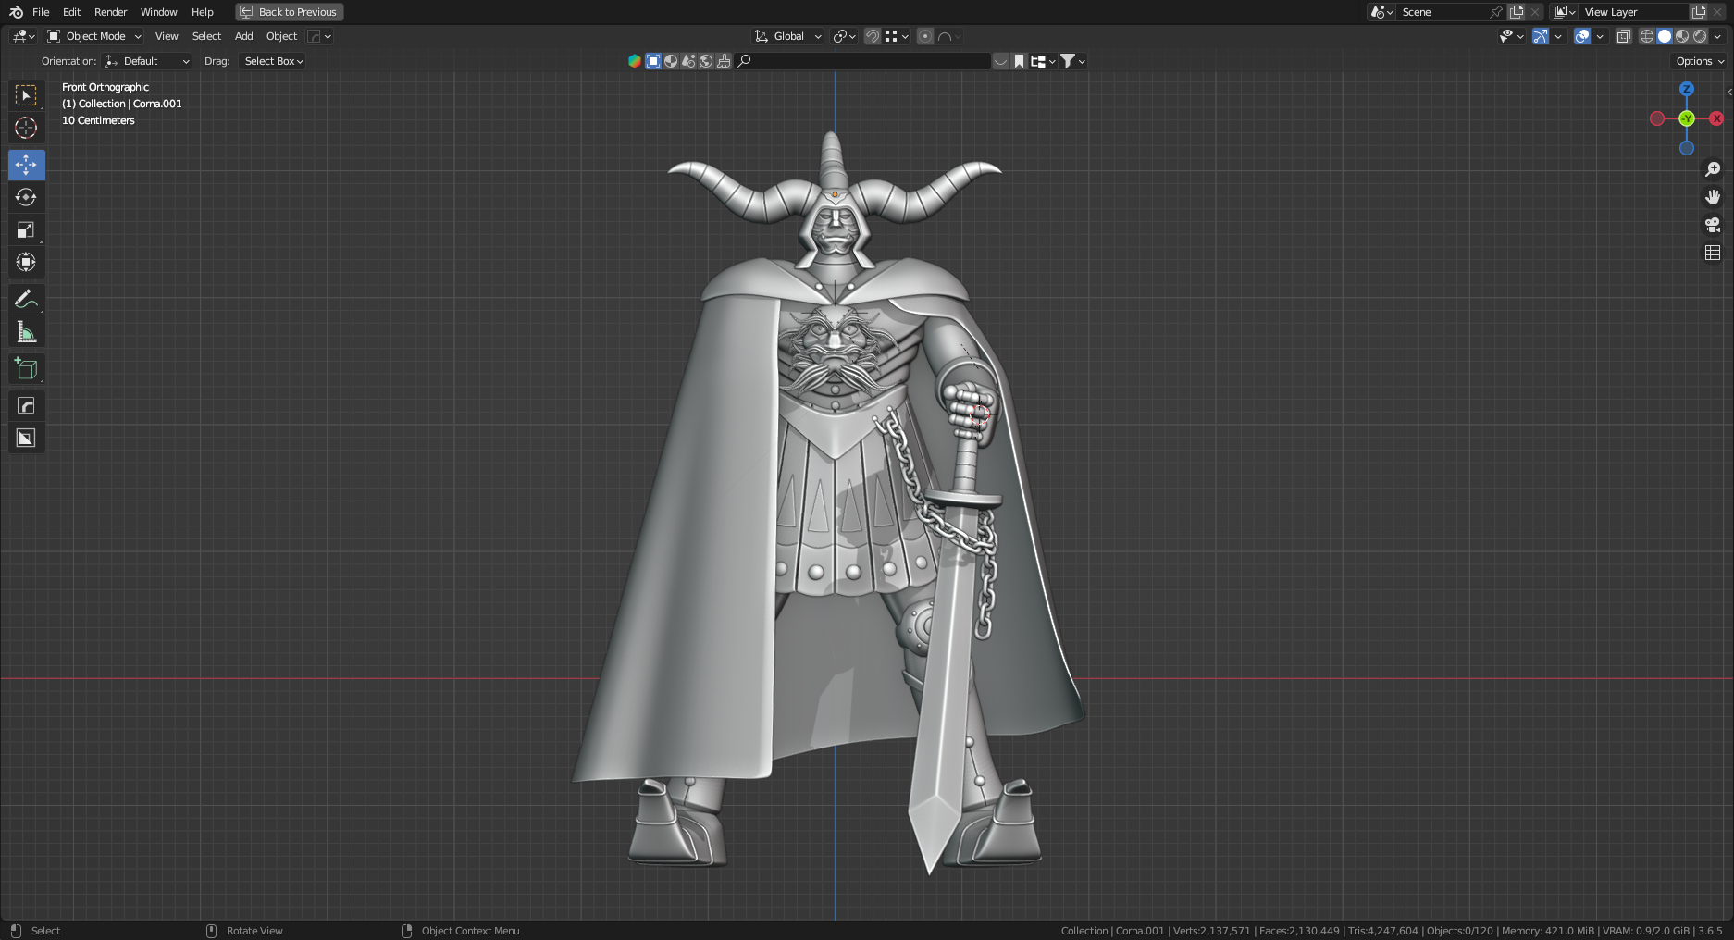This screenshot has height=940, width=1734.
Task: Switch to Solid shading mode
Action: tap(1665, 36)
